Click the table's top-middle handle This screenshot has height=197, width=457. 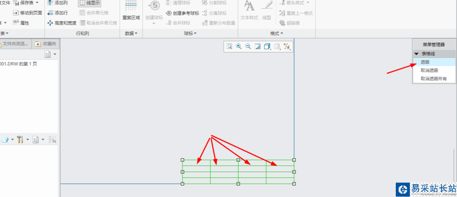coord(238,160)
